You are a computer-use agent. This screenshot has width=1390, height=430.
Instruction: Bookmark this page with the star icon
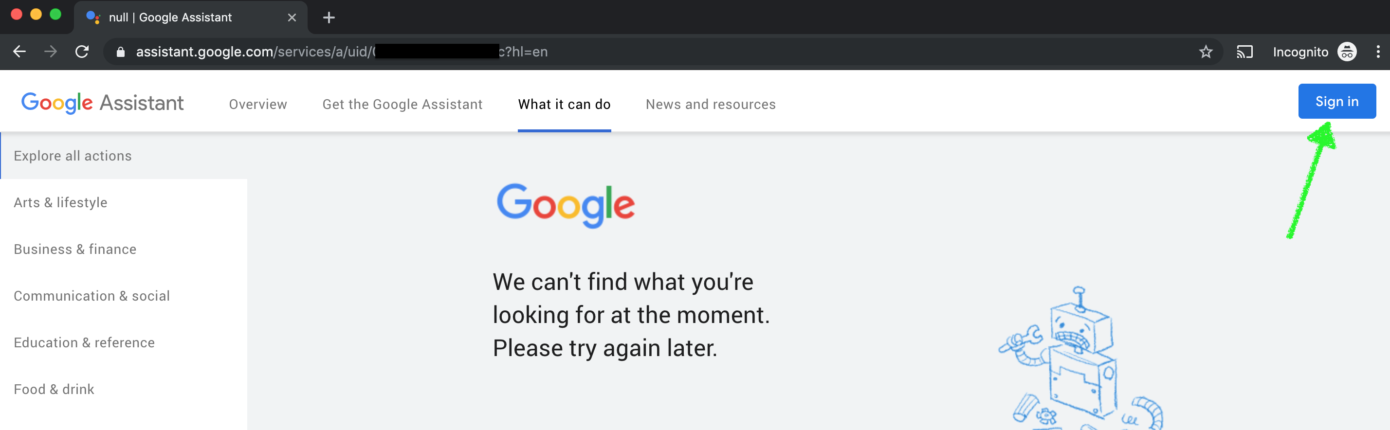1206,52
